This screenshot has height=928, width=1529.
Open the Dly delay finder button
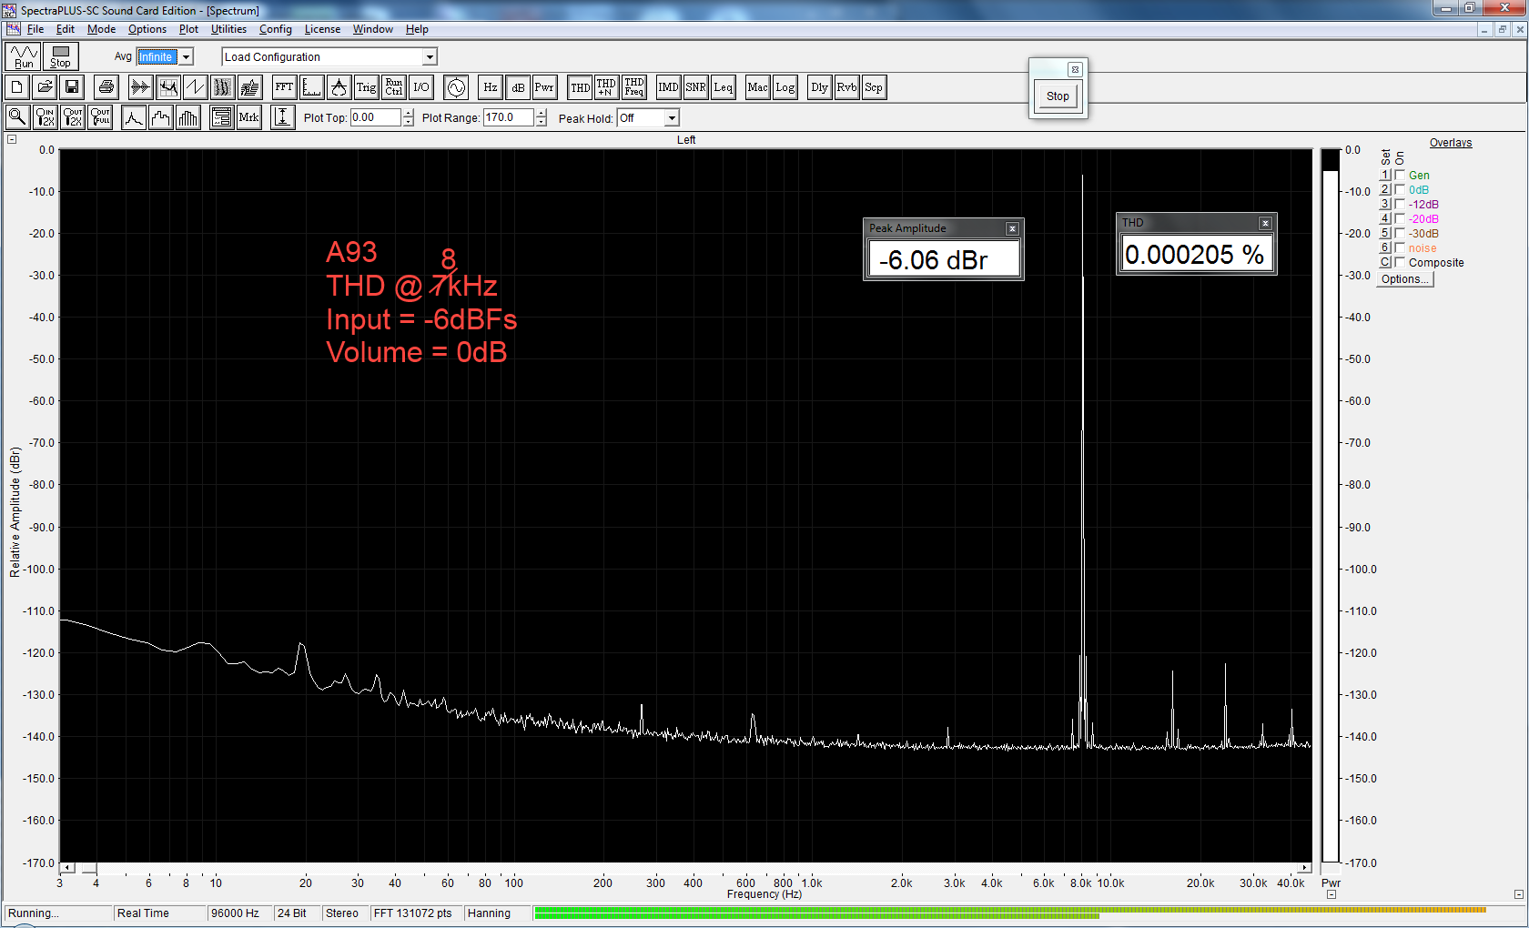pyautogui.click(x=820, y=87)
